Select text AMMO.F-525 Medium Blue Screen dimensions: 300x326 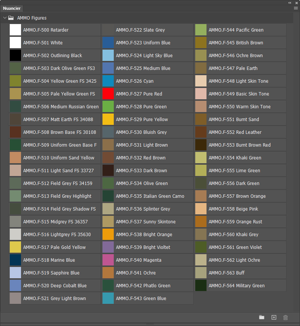[143, 68]
